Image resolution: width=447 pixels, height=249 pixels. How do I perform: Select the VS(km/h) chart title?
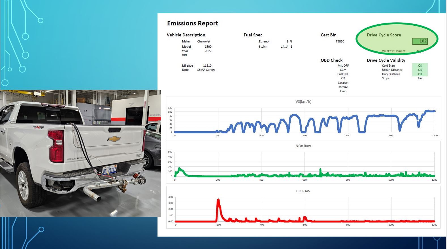[x=303, y=102]
